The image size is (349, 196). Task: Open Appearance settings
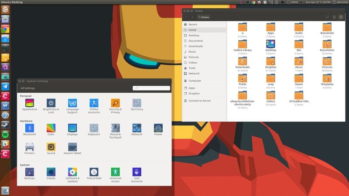(29, 105)
